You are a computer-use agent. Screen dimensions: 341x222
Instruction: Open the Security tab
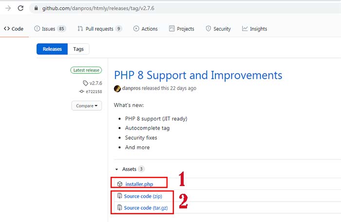[218, 29]
